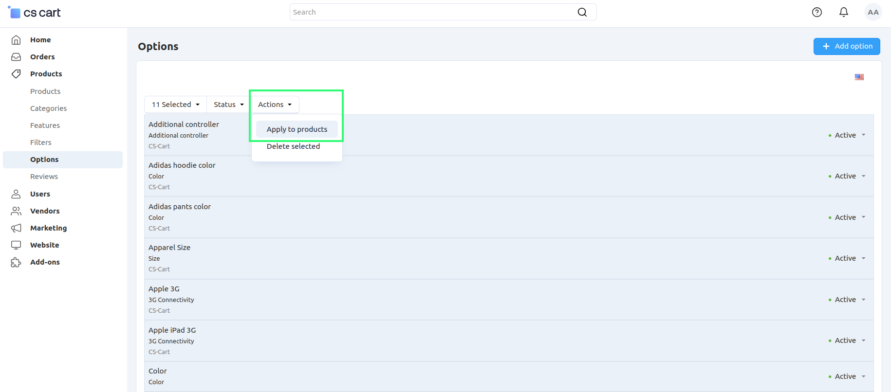The image size is (891, 392).
Task: Go to Reviews in the sidebar
Action: [x=44, y=177]
